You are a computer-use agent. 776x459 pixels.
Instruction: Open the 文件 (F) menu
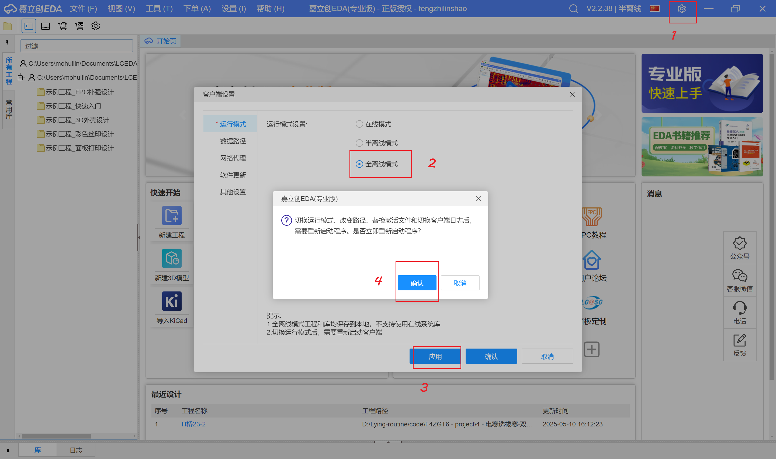point(83,9)
